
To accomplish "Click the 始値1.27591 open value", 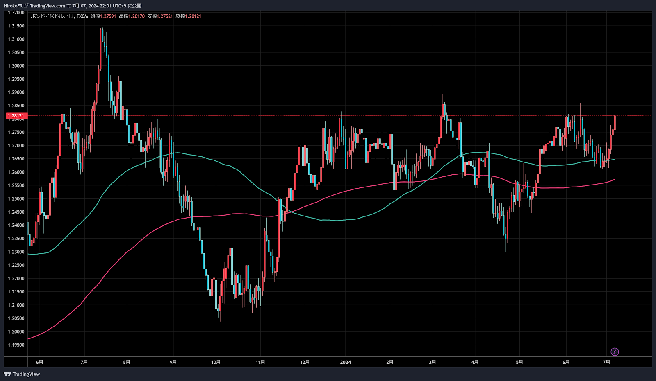I will (x=103, y=16).
